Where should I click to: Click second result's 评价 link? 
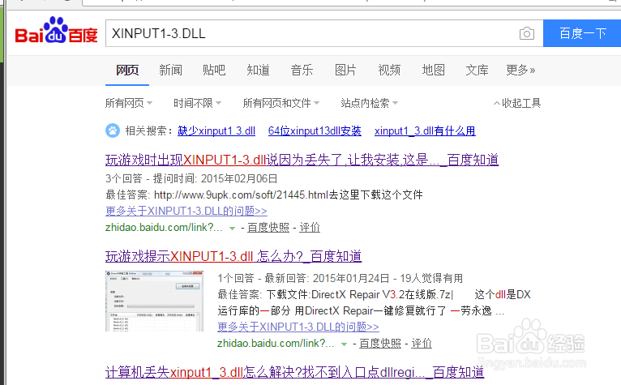(422, 343)
